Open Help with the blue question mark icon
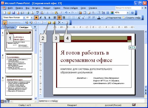148x108 pixels. (x=133, y=13)
